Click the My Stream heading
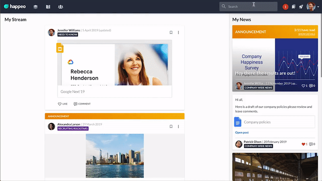The height and width of the screenshot is (181, 322). (x=15, y=19)
